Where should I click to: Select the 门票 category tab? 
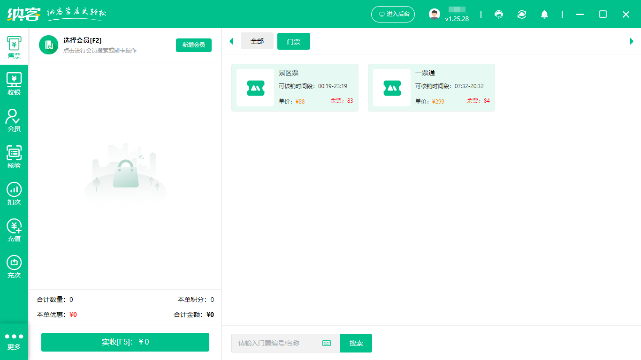pyautogui.click(x=293, y=41)
